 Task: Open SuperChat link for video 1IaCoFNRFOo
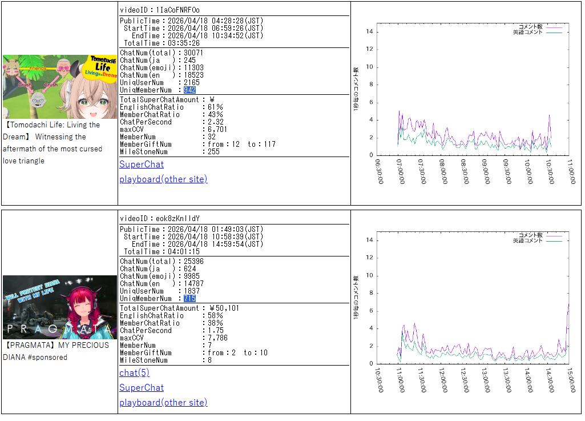142,165
